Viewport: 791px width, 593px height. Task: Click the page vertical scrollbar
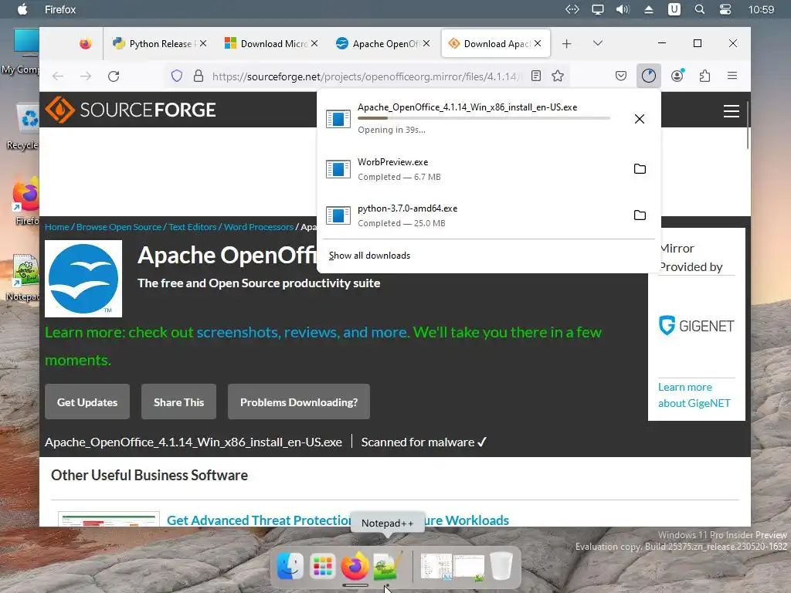point(747,125)
